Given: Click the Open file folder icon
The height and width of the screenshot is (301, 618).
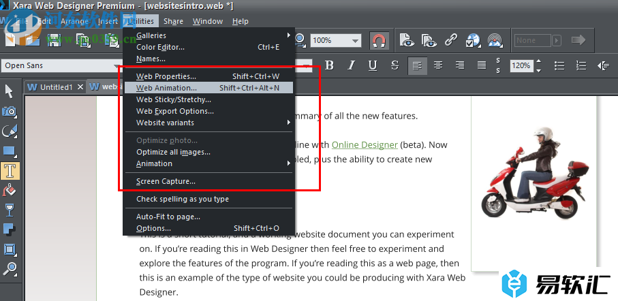Looking at the screenshot, I should coord(32,39).
